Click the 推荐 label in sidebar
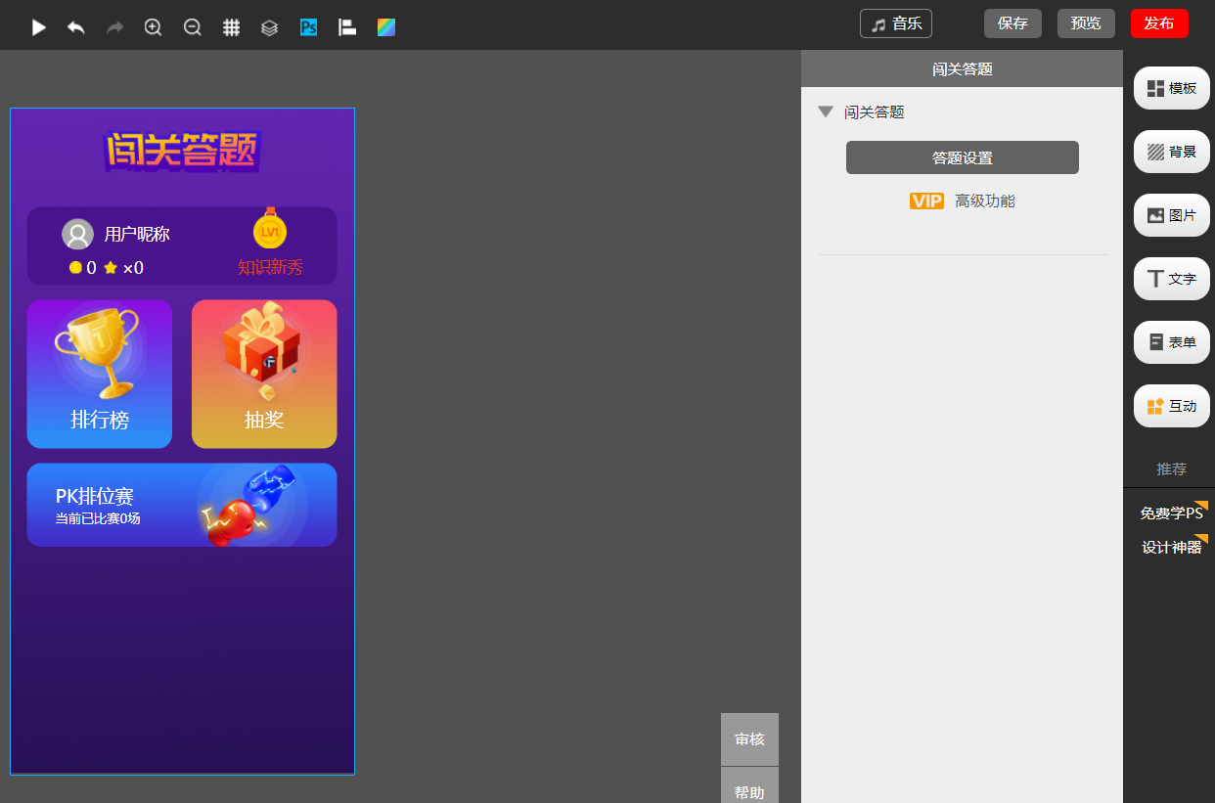1215x803 pixels. (x=1172, y=468)
